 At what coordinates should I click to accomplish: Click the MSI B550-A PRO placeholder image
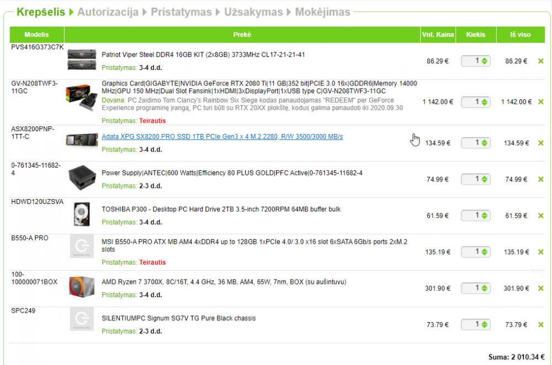pos(82,246)
